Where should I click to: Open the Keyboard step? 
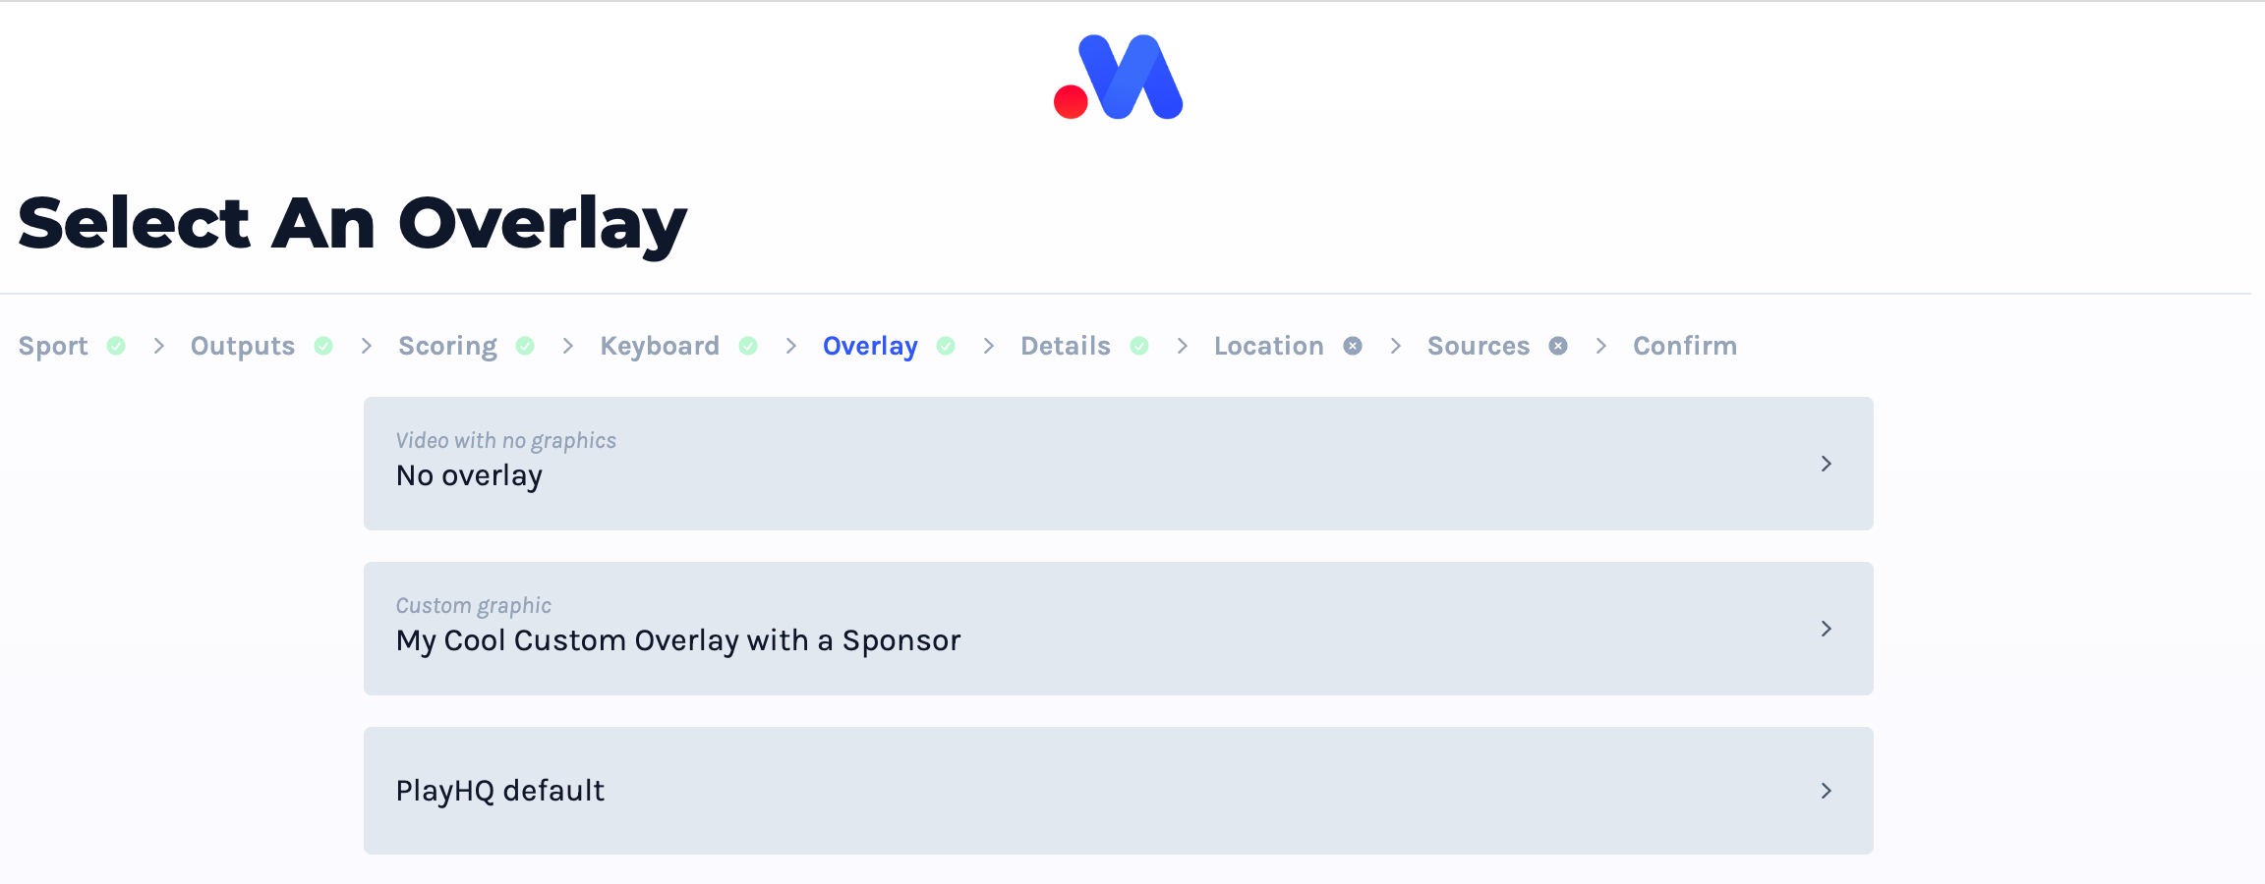(660, 346)
